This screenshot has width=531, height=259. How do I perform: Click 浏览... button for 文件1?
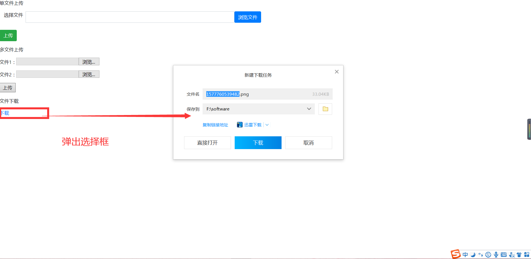(89, 62)
